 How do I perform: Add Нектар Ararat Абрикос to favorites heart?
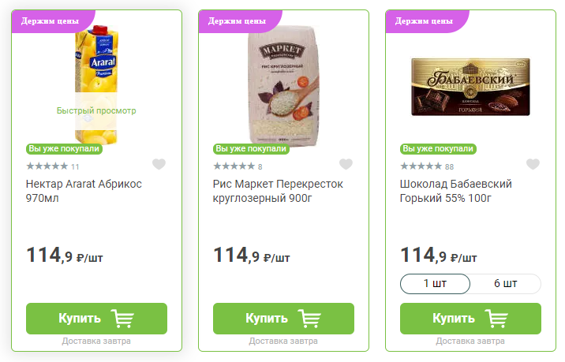[159, 164]
